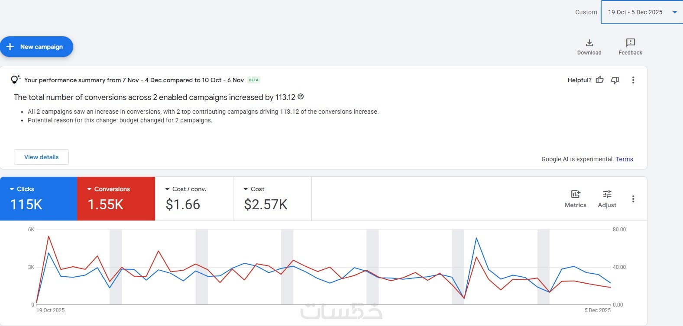Image resolution: width=683 pixels, height=326 pixels.
Task: Click the red conversions peak near 19 Oct
Action: pyautogui.click(x=48, y=236)
